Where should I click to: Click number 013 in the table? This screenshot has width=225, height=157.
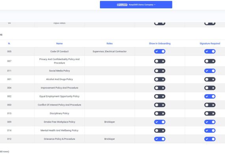pyautogui.click(x=9, y=113)
